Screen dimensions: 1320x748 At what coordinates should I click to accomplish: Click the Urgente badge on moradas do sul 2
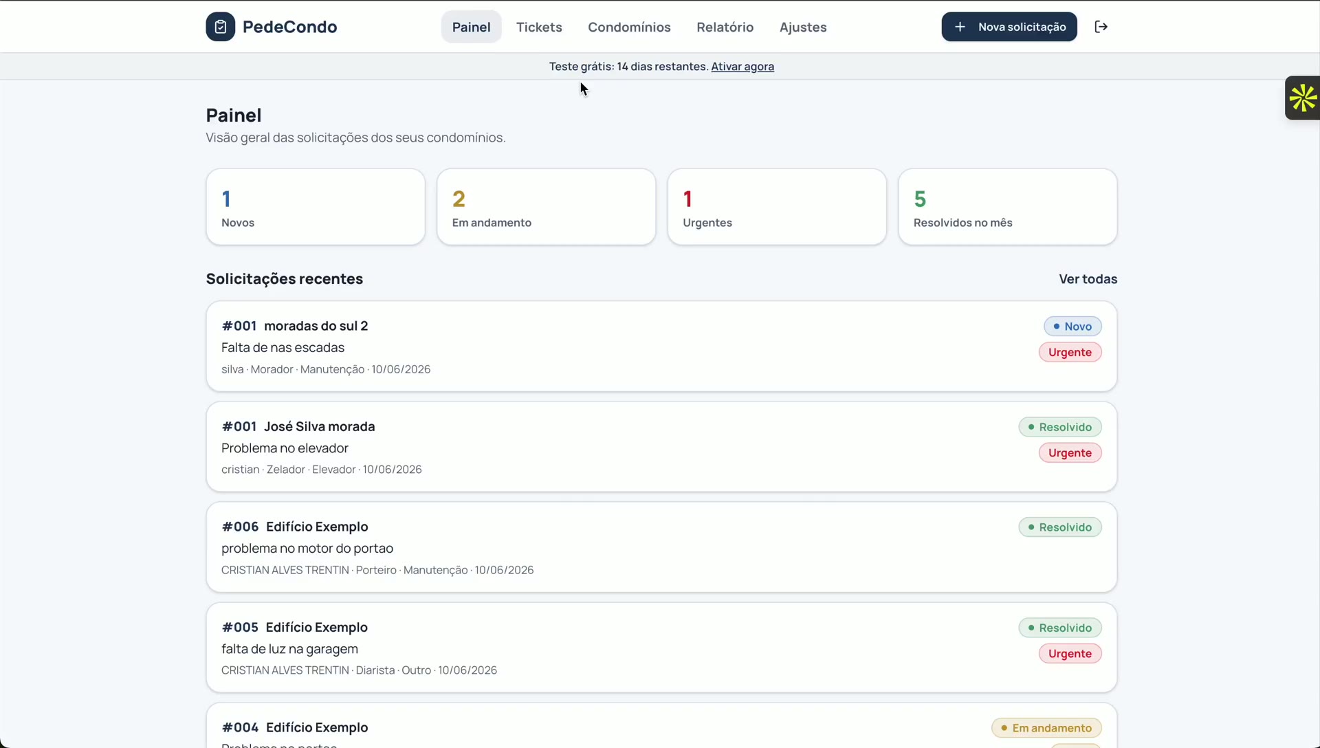coord(1070,352)
